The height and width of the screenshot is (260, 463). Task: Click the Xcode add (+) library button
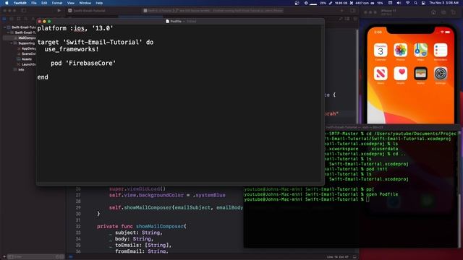click(x=342, y=11)
